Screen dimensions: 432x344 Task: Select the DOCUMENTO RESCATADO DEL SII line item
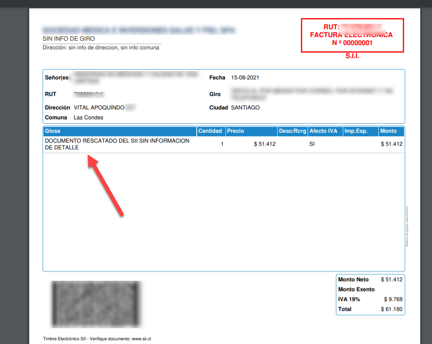pyautogui.click(x=117, y=144)
